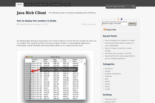Focus the sidebar search text field
Viewport: 155px width, 103px height.
click(115, 23)
